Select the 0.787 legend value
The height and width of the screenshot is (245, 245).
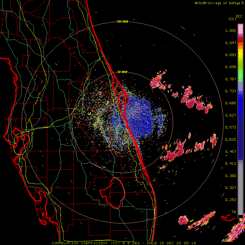231,79
